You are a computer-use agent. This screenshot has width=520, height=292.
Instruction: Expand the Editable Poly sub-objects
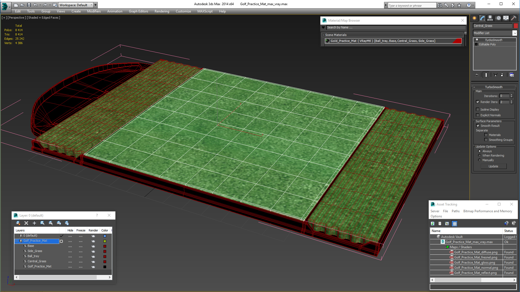[476, 44]
